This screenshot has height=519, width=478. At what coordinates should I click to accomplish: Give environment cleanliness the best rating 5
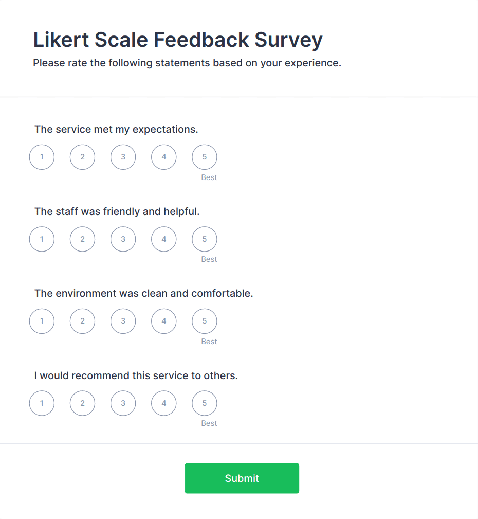point(205,321)
